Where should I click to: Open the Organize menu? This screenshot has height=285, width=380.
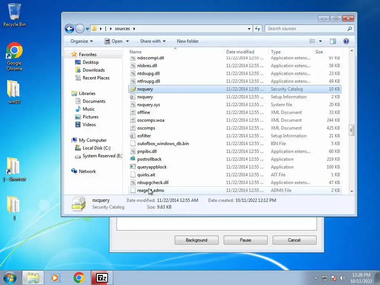point(81,41)
